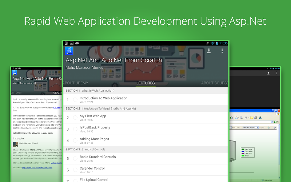This screenshot has height=182, width=291.
Task: Open lecture Introduction To Web Application
Action: pos(103,99)
